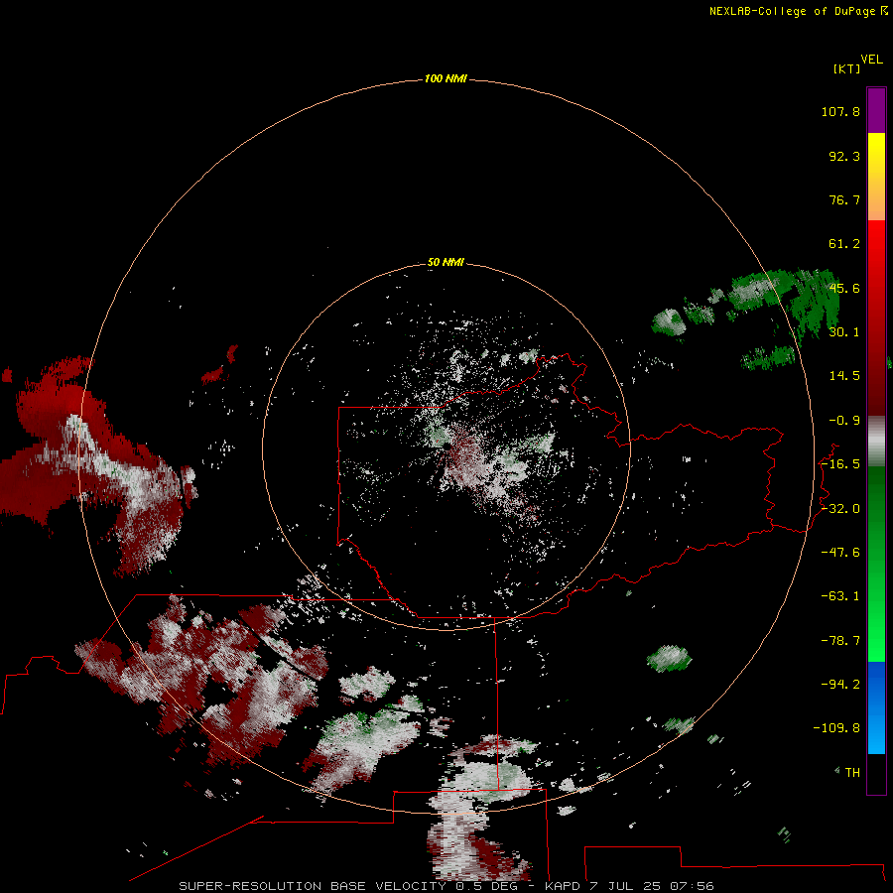The width and height of the screenshot is (893, 893).
Task: Click the VEL legend title
Action: click(872, 60)
